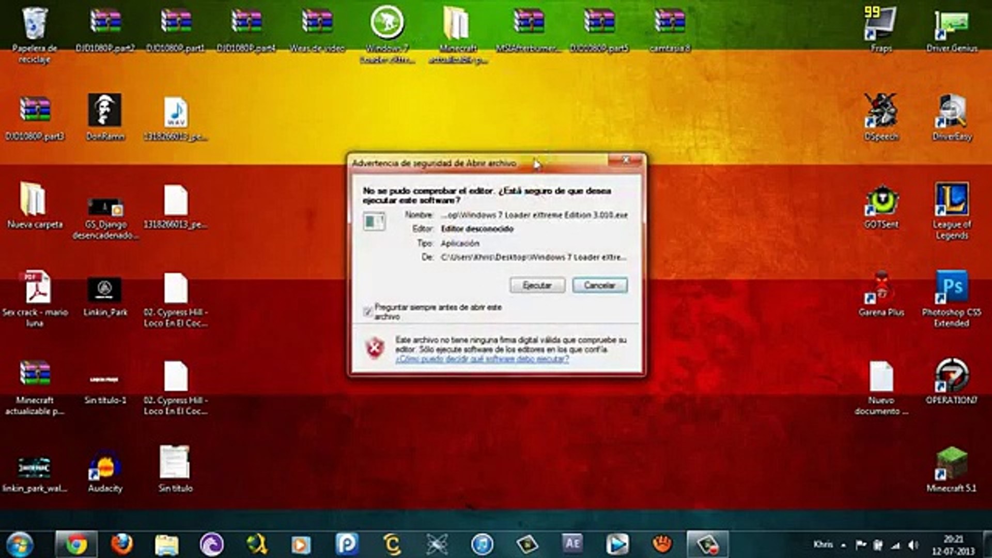The image size is (992, 558).
Task: Open iTunes from the taskbar
Action: (482, 543)
